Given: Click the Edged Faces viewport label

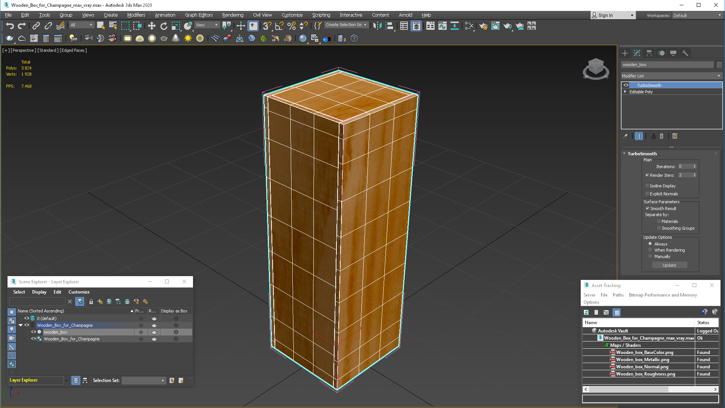Looking at the screenshot, I should click(73, 50).
